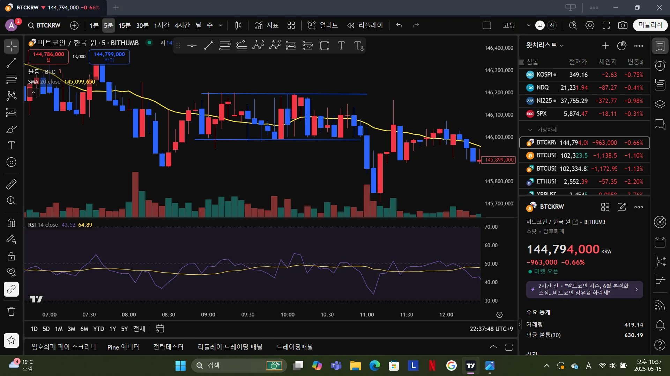Image resolution: width=670 pixels, height=376 pixels.
Task: Open the emoji icons tool
Action: [11, 162]
